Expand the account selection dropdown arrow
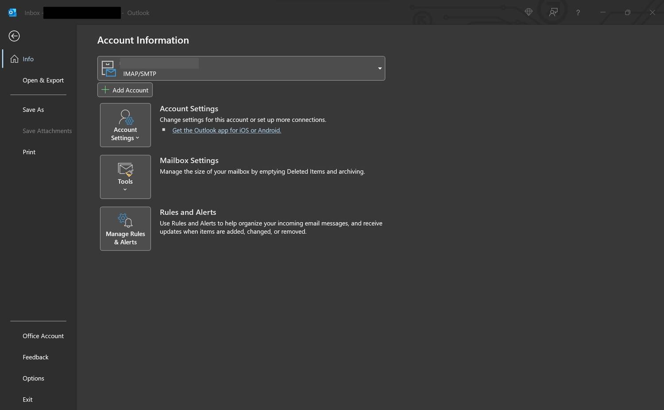The height and width of the screenshot is (410, 664). coord(379,68)
